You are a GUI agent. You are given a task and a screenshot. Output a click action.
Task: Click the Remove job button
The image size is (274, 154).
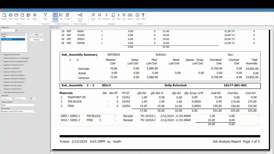[x=37, y=40]
